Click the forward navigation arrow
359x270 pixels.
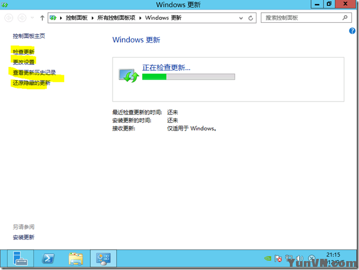pyautogui.click(x=22, y=18)
